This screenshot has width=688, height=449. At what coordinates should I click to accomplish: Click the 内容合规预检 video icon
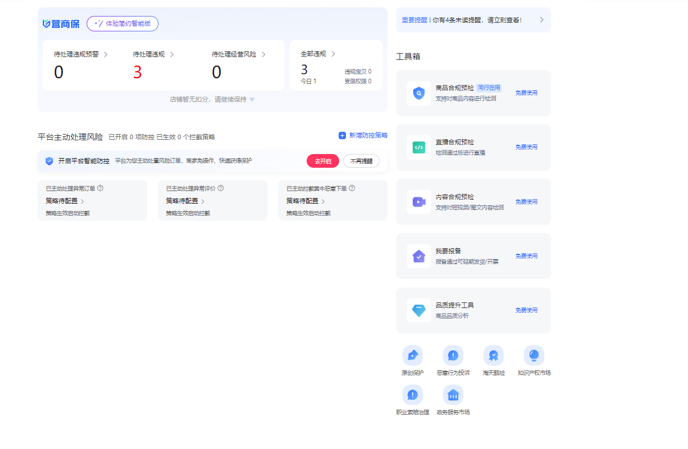pyautogui.click(x=419, y=202)
